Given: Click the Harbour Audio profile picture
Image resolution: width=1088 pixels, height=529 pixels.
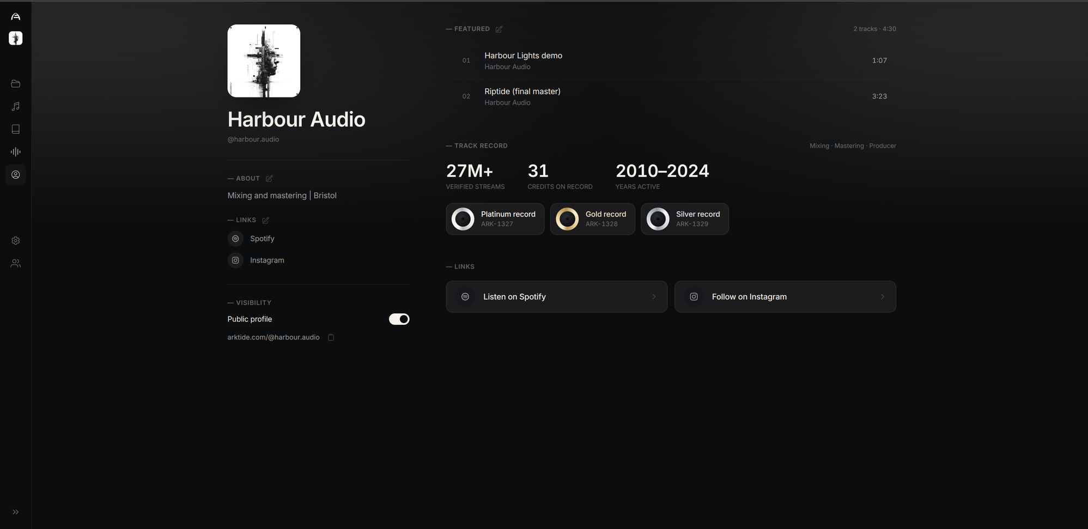Looking at the screenshot, I should [x=264, y=61].
